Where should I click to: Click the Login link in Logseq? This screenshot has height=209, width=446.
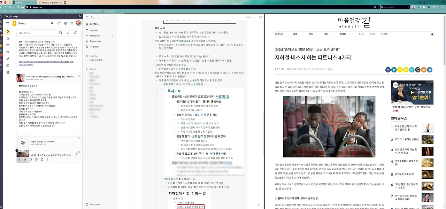[x=248, y=17]
